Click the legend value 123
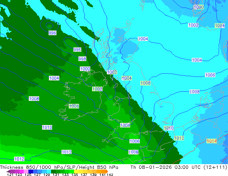This screenshot has width=228, height=176. pyautogui.click(x=19, y=175)
